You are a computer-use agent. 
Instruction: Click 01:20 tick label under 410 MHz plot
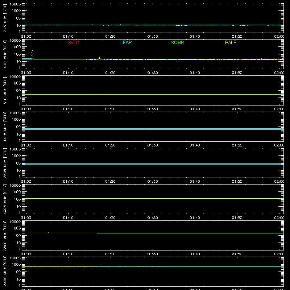(x=111, y=73)
